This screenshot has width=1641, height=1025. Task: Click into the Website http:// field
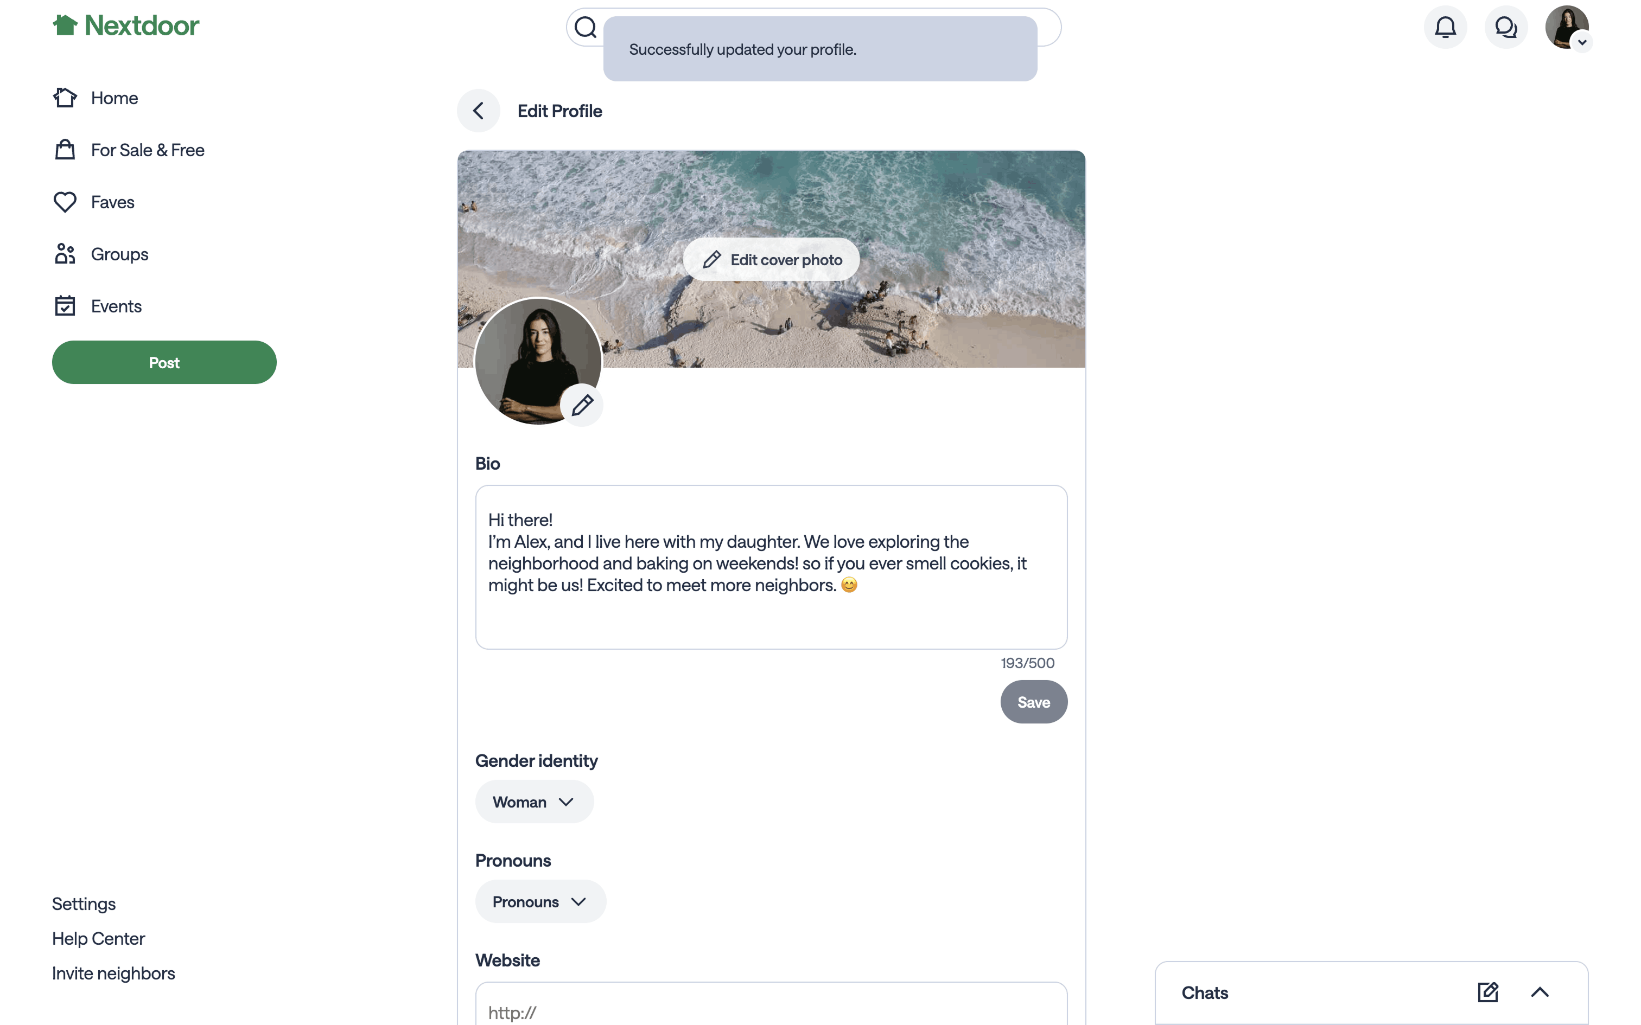(772, 1004)
